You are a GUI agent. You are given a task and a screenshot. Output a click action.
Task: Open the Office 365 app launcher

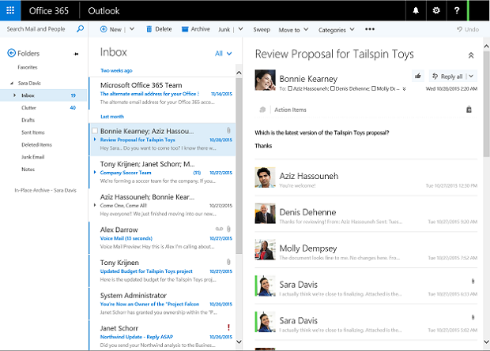(10, 11)
